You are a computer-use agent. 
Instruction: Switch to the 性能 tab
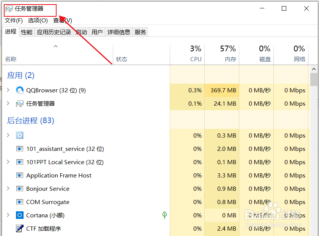tap(27, 32)
